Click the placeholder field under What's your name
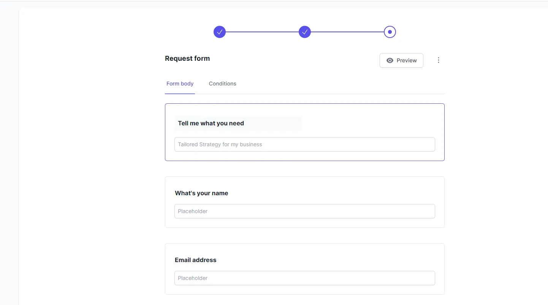This screenshot has width=548, height=305. pos(305,211)
